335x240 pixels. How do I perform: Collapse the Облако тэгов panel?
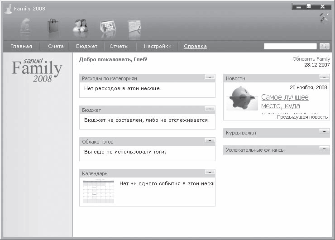click(x=209, y=140)
